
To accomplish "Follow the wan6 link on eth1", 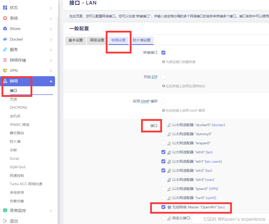I will pos(217,161).
